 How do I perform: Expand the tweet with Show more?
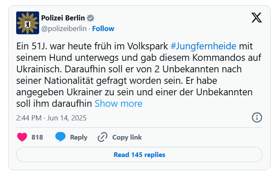point(119,103)
